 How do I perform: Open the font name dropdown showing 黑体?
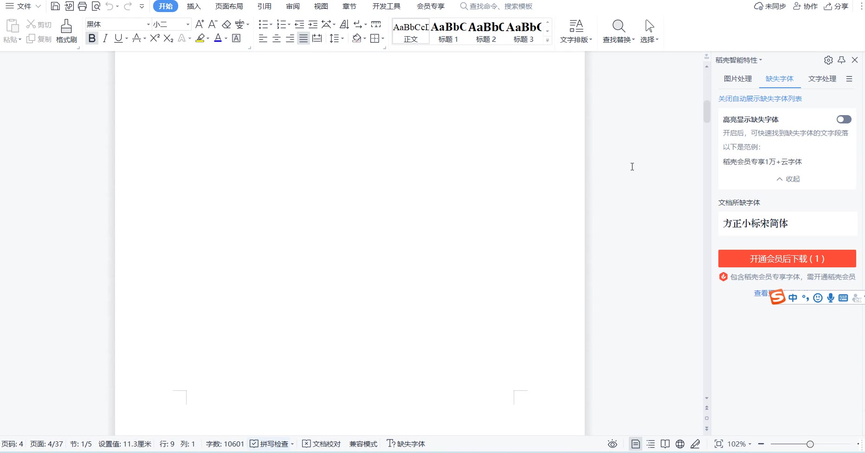[x=148, y=24]
